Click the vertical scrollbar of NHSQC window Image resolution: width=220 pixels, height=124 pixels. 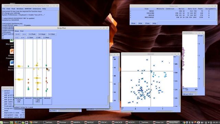pyautogui.click(x=179, y=81)
